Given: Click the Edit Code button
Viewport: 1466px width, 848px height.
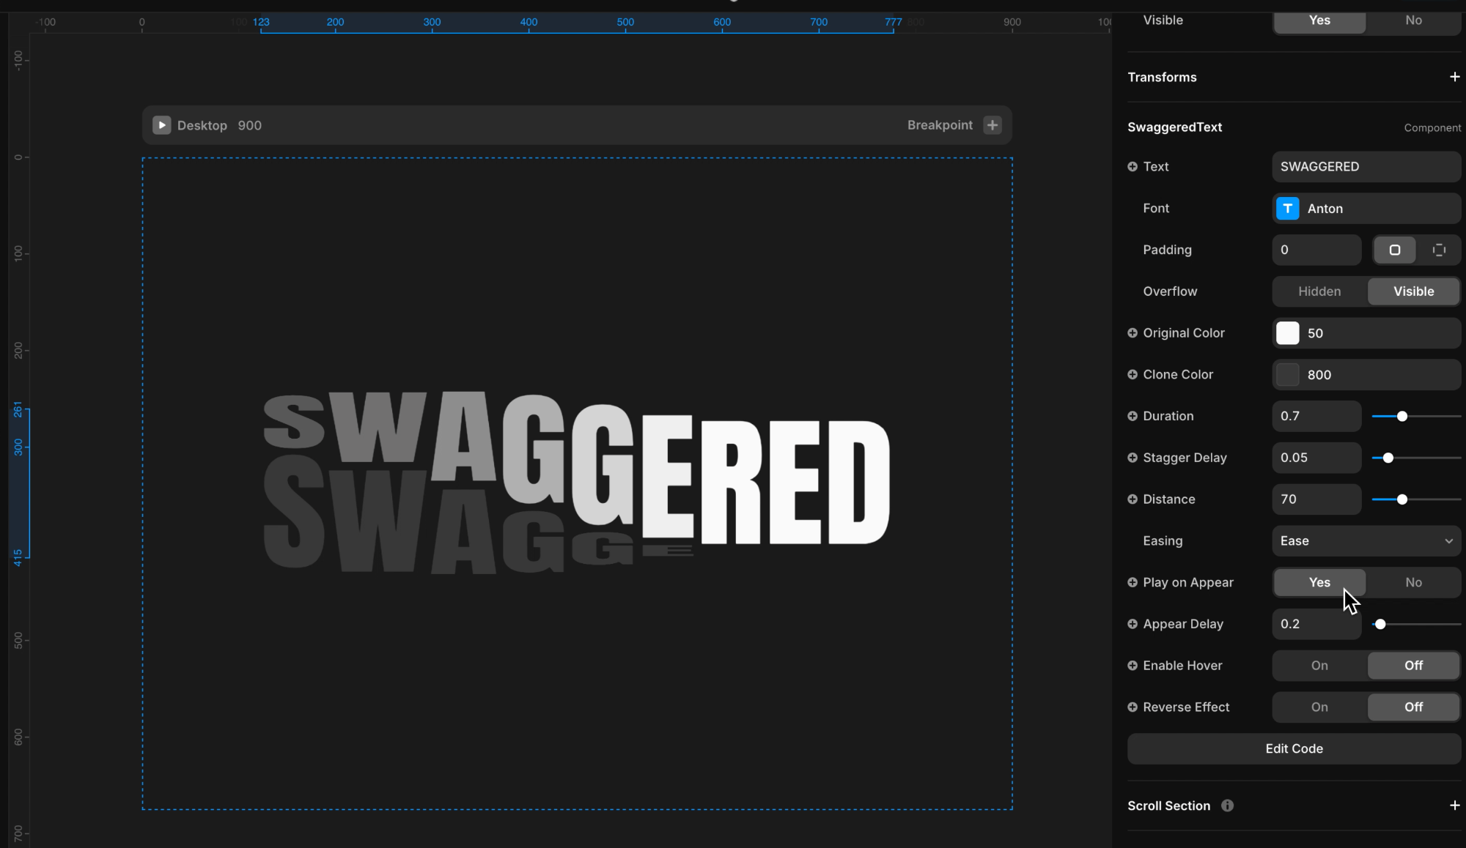Looking at the screenshot, I should 1294,749.
